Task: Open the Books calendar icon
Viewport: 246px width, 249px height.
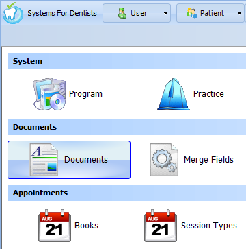Action: [x=55, y=226]
